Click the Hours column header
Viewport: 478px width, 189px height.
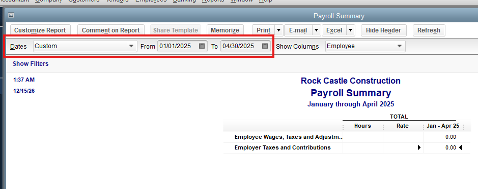click(362, 126)
